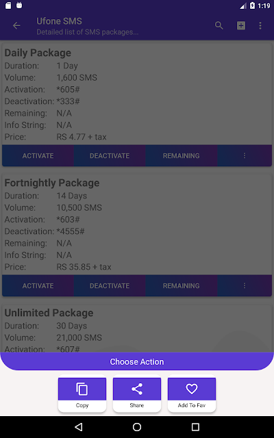The width and height of the screenshot is (274, 438).
Task: Tap the Choose Action sheet header
Action: tap(137, 361)
